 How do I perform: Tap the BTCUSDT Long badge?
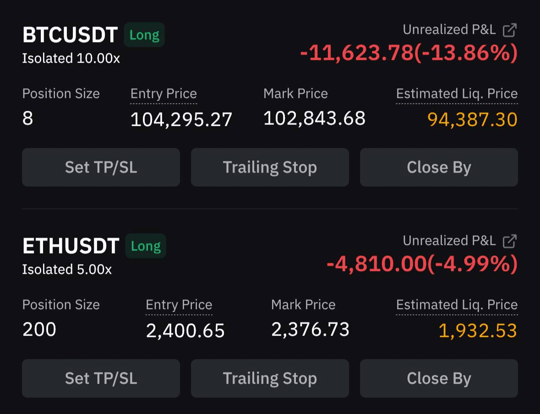point(144,35)
